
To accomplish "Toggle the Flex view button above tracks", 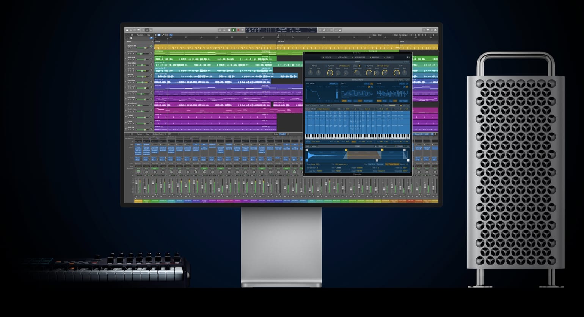I will tap(166, 35).
